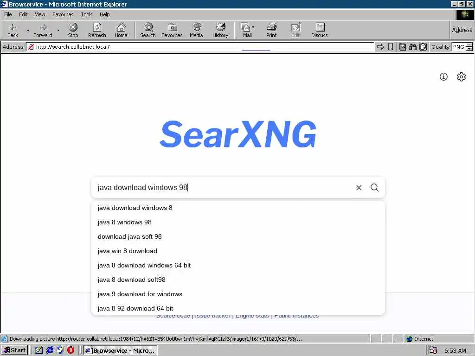Viewport: 475px width, 356px height.
Task: Click the framed bookmark icon left of the binoculars
Action: click(403, 47)
